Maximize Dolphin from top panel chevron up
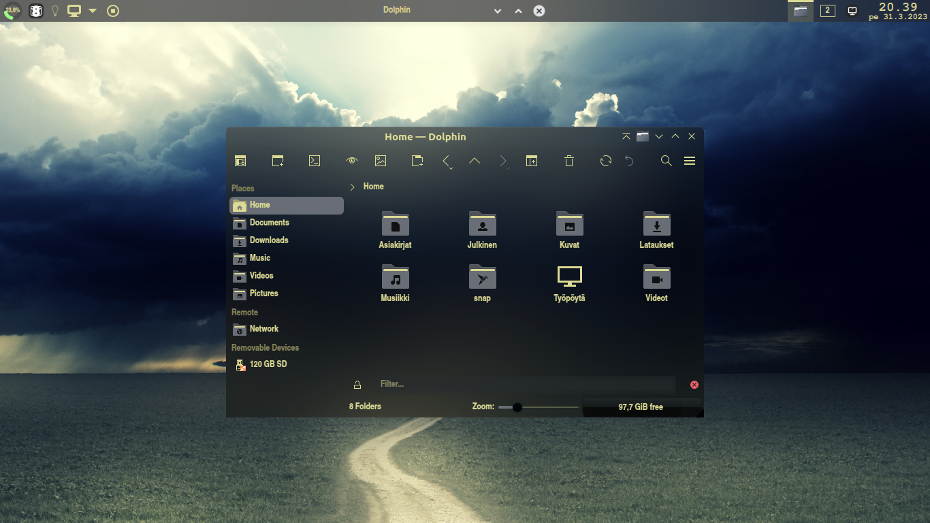 [518, 11]
